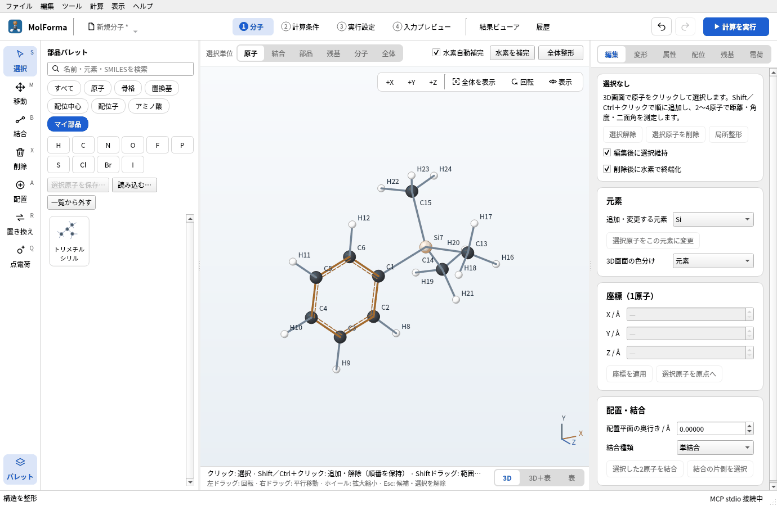The image size is (777, 506).
Task: Select the マイ部品 filter chip
Action: [68, 124]
